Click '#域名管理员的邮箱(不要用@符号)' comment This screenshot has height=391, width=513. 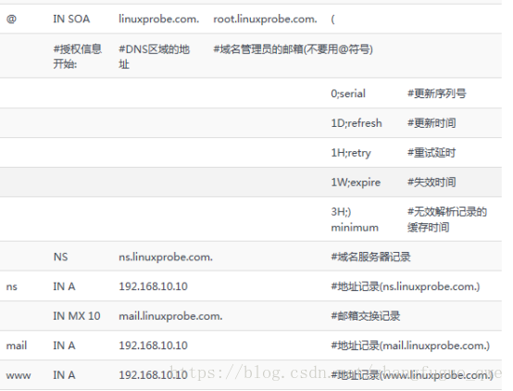tap(294, 49)
